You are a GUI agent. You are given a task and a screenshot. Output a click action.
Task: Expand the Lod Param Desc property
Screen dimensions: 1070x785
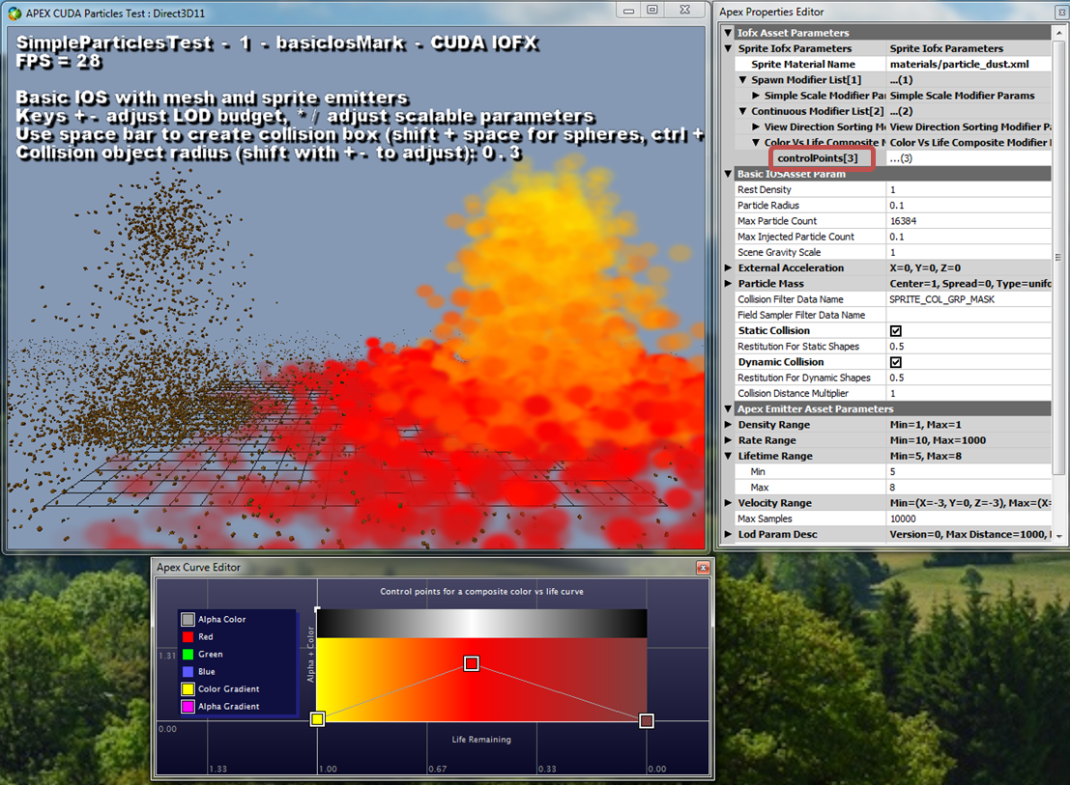tap(728, 534)
